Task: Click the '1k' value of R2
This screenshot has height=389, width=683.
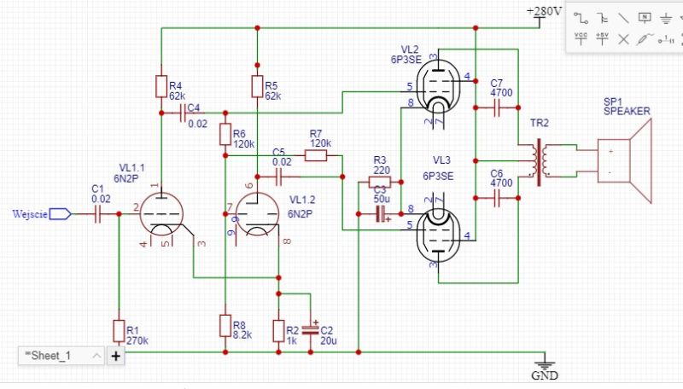Action: pyautogui.click(x=291, y=340)
